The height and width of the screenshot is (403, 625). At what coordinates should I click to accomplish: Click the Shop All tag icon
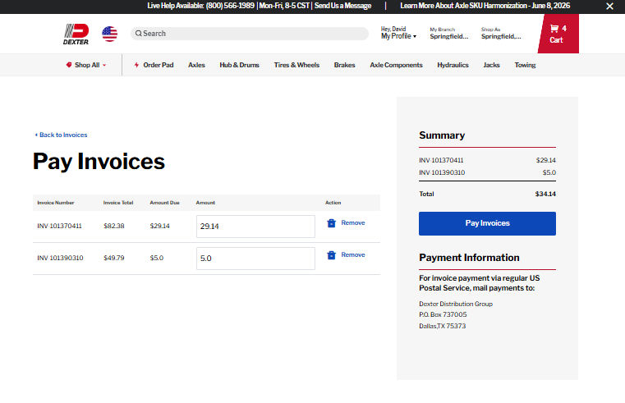pyautogui.click(x=69, y=65)
